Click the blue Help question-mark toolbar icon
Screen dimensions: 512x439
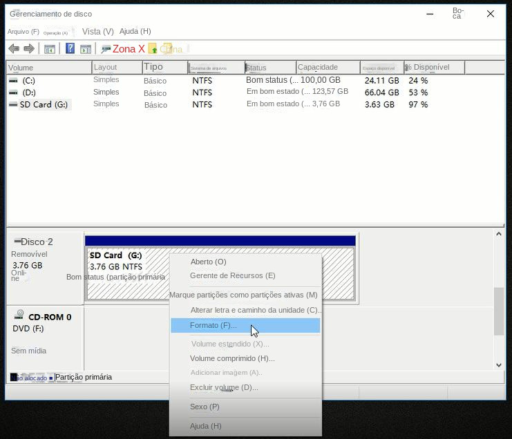tap(70, 49)
